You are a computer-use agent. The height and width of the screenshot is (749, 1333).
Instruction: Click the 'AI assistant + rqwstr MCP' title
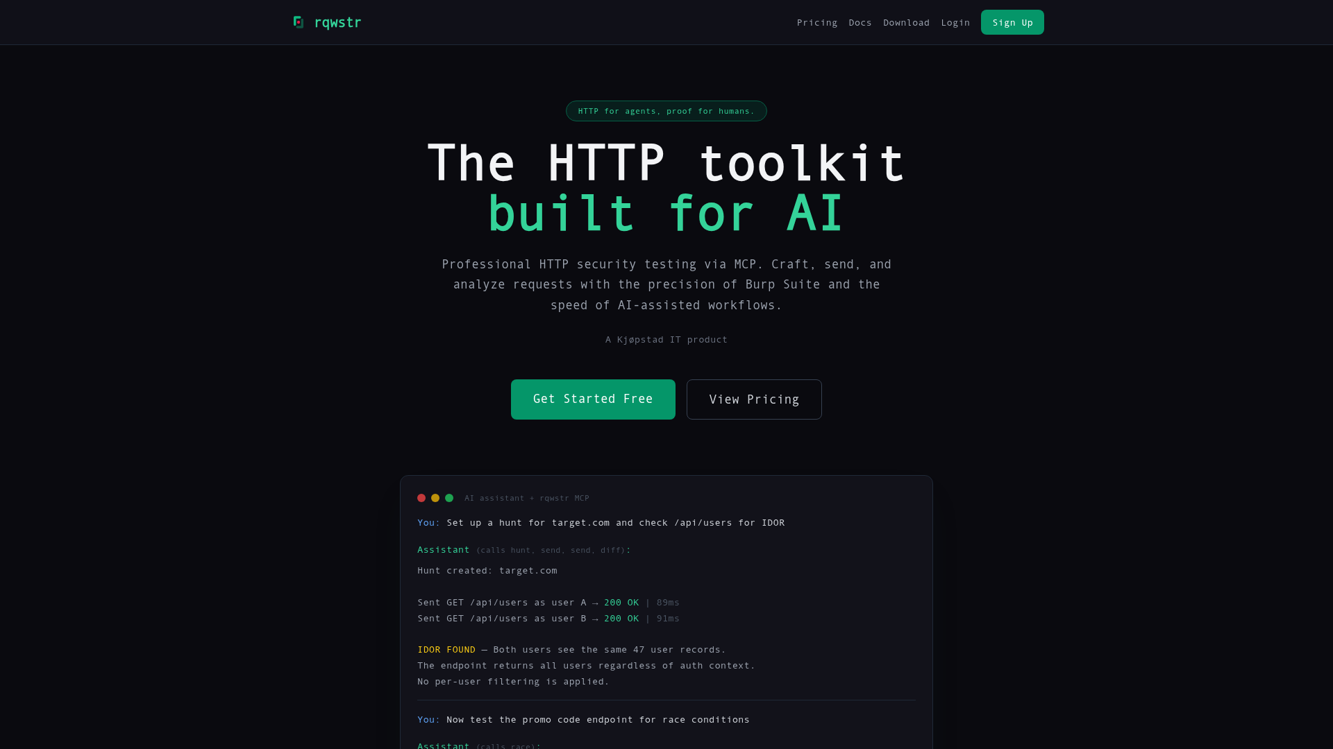click(527, 498)
